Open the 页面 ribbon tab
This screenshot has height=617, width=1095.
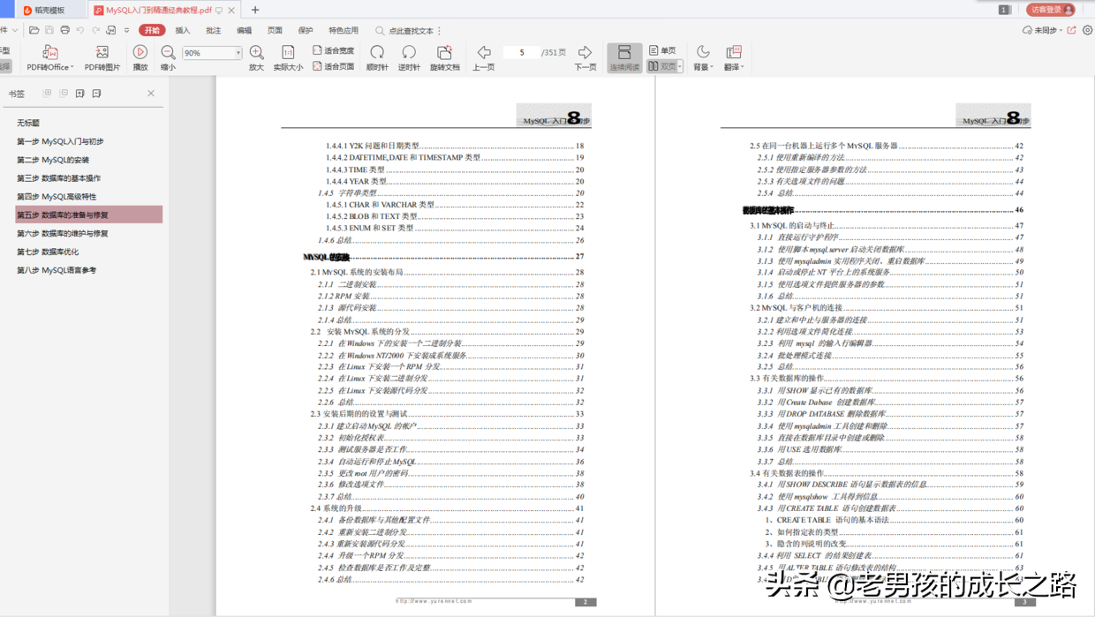(275, 30)
